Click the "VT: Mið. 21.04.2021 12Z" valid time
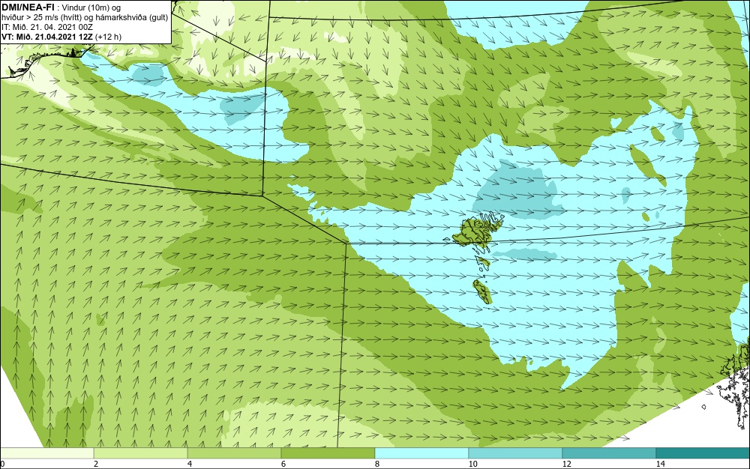The image size is (750, 469). [47, 37]
